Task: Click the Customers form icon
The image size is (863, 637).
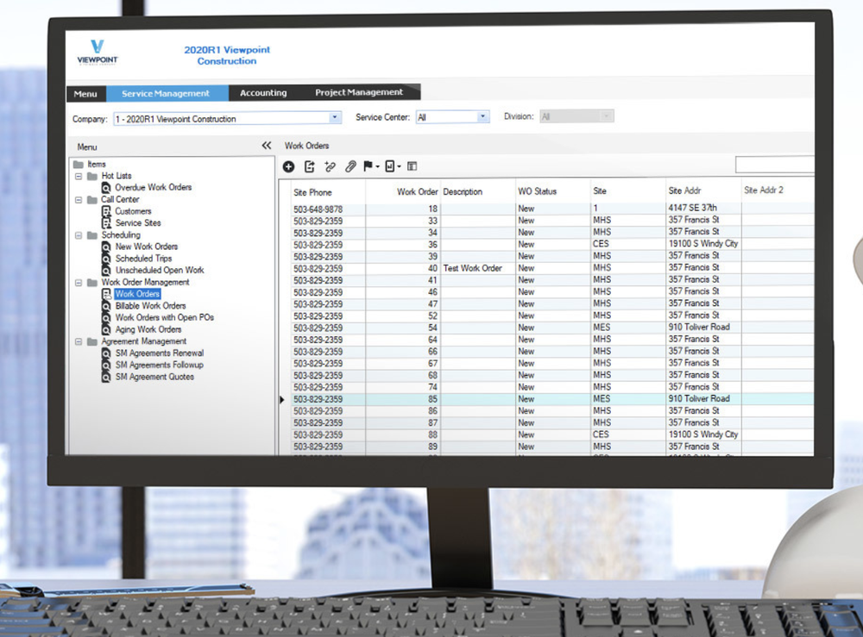Action: (x=106, y=211)
